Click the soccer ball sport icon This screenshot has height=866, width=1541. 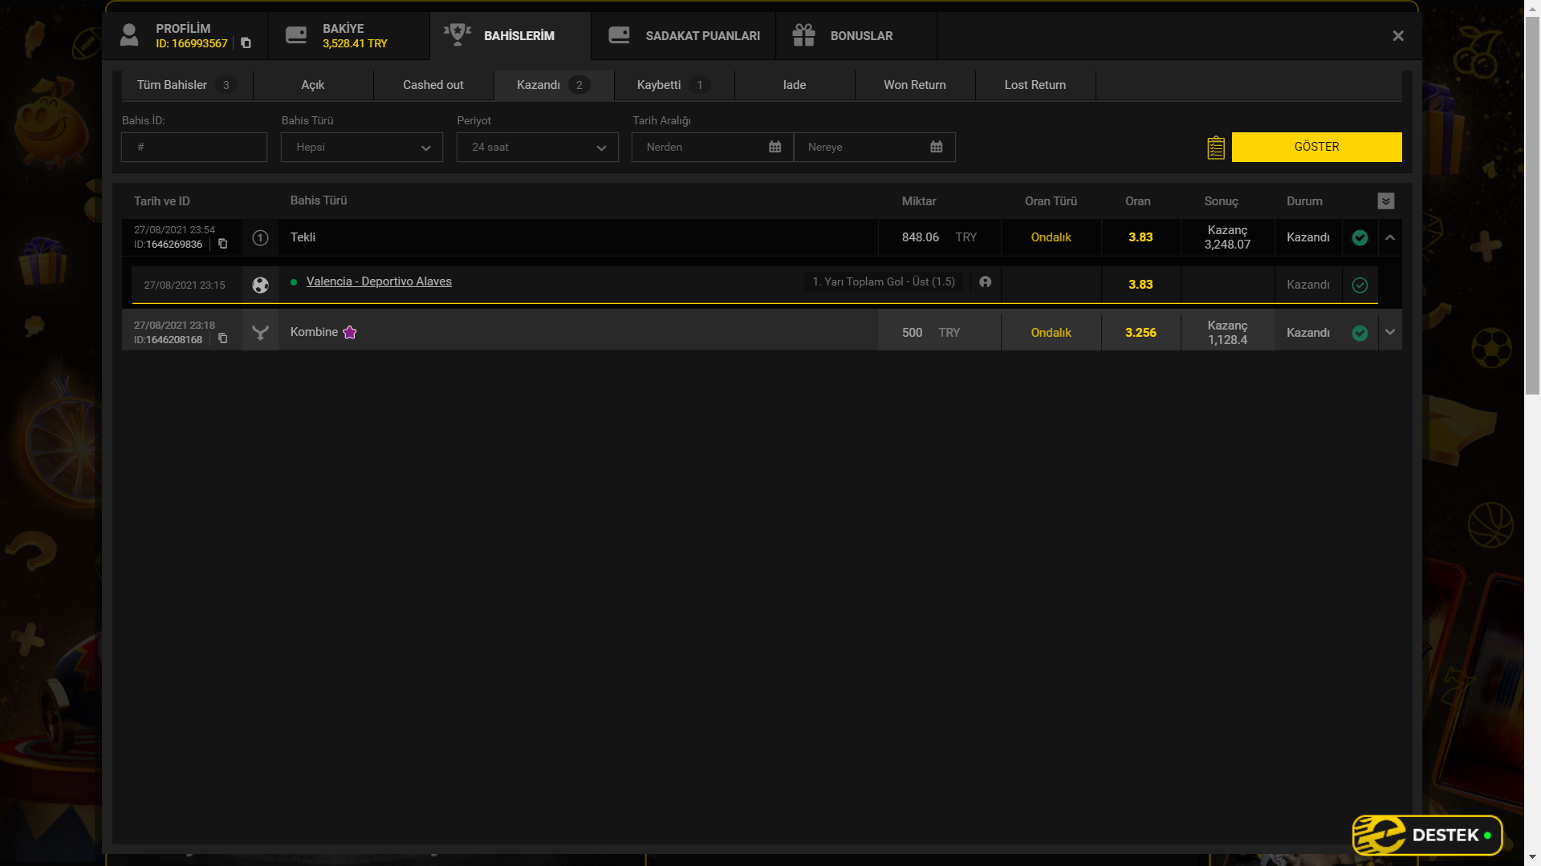[260, 285]
